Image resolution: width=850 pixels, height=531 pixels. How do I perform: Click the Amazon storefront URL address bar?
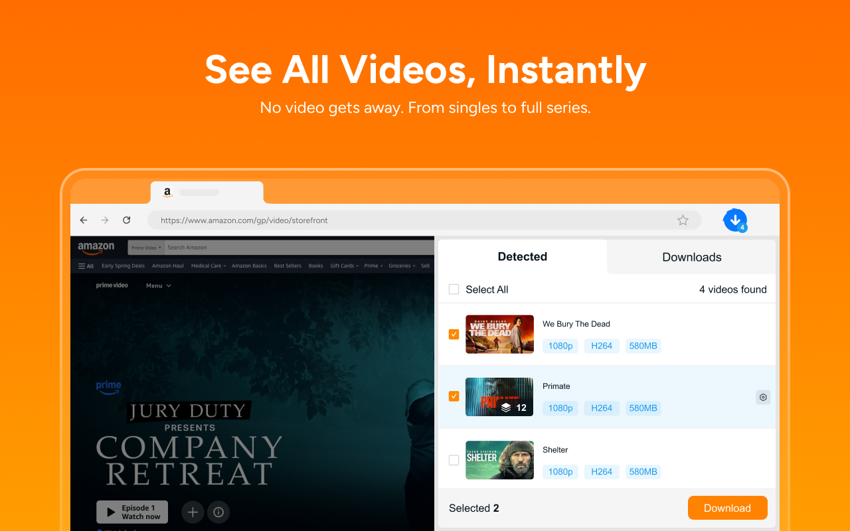(x=424, y=220)
